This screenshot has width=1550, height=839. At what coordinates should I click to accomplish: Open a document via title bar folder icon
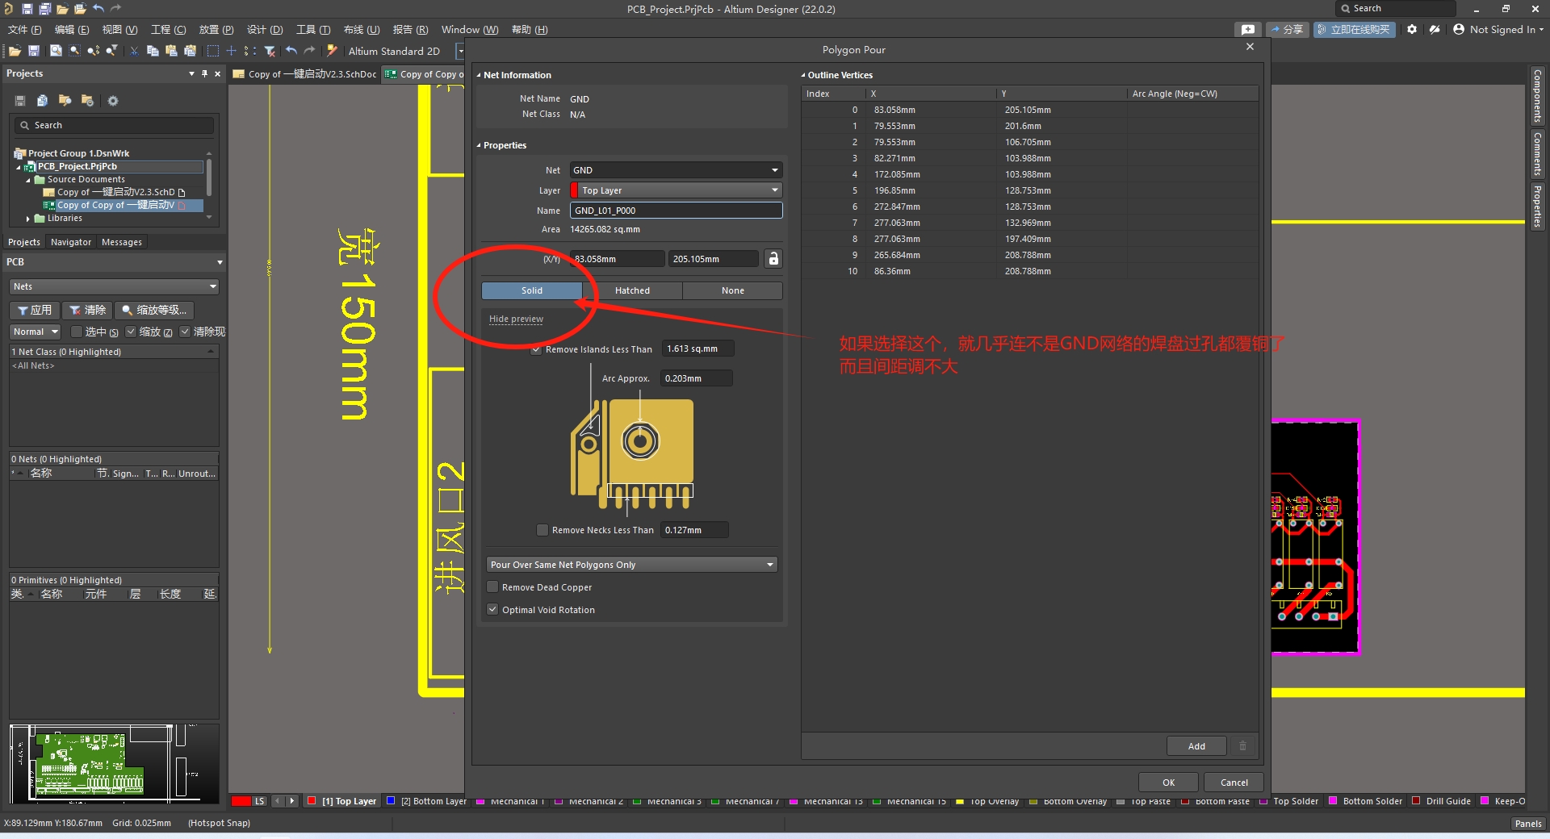click(x=62, y=9)
